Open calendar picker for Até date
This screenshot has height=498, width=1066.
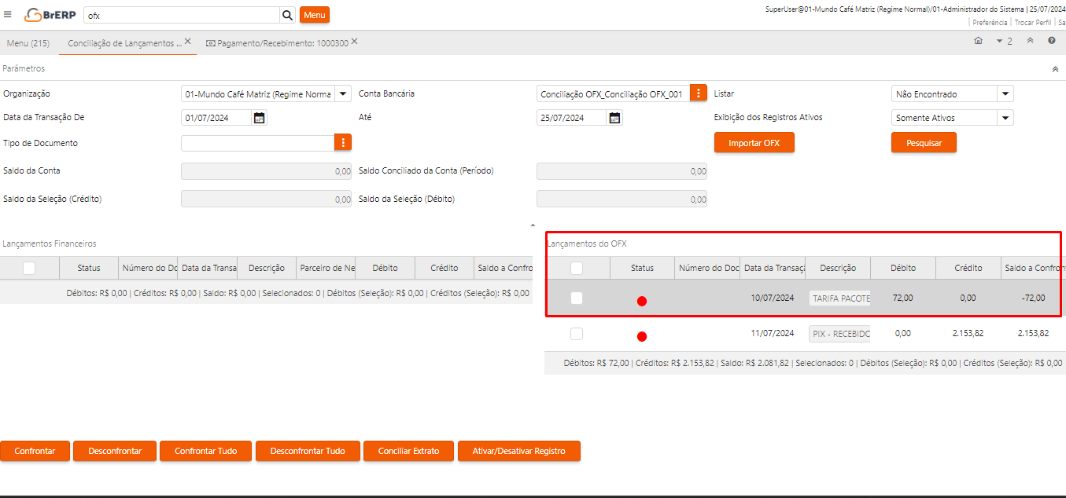pos(615,118)
